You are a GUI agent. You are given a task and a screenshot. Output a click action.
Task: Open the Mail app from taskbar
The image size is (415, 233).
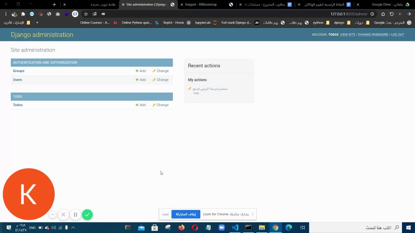[x=141, y=228]
